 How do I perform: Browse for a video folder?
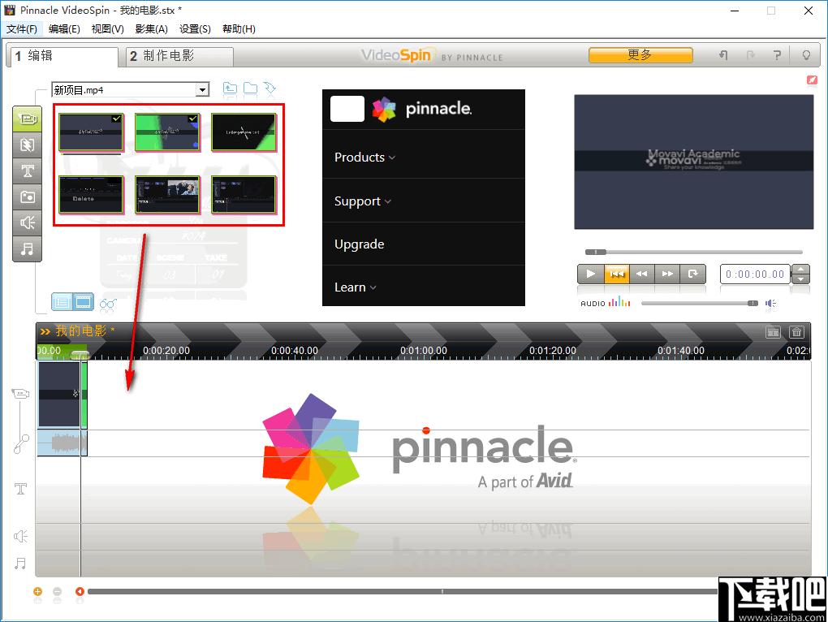pyautogui.click(x=250, y=89)
